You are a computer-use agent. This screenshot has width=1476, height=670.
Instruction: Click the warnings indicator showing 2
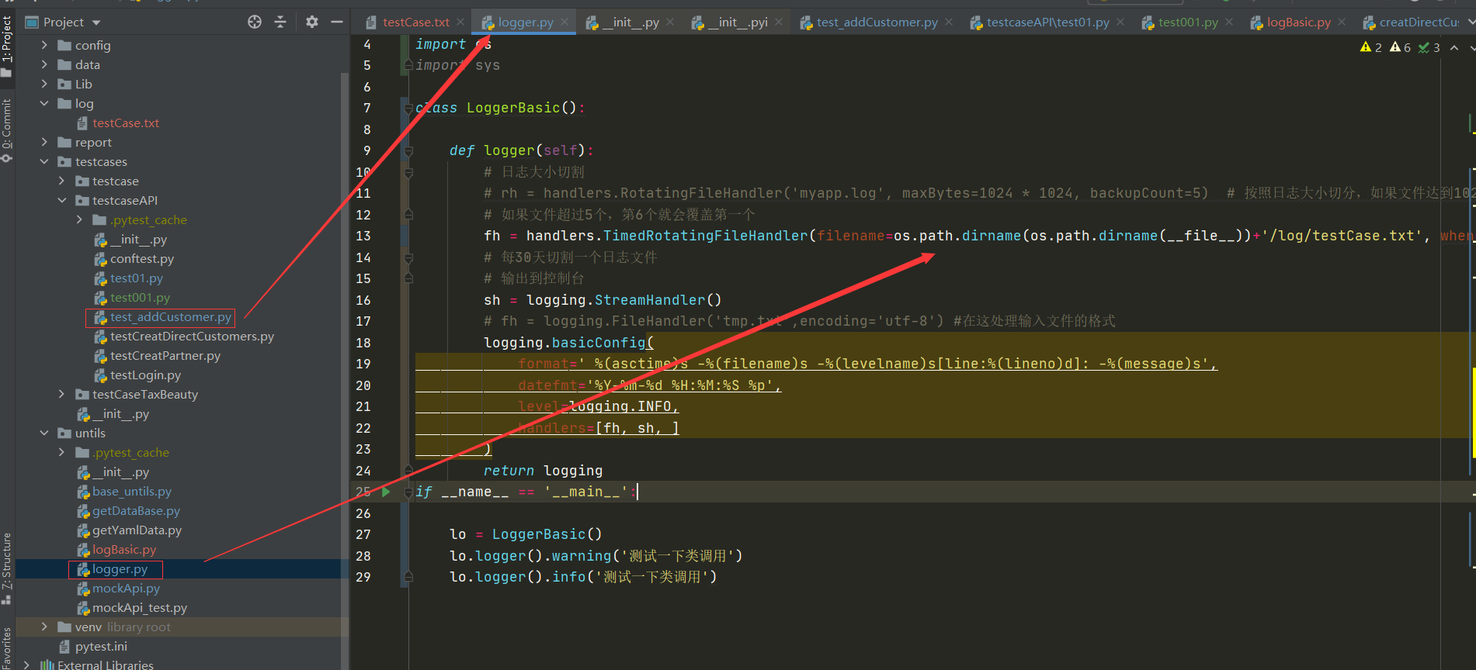pyautogui.click(x=1371, y=47)
